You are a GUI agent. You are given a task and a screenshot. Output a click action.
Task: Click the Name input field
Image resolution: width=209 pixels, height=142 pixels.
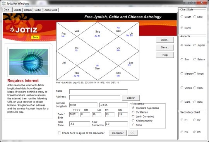coord(98,92)
